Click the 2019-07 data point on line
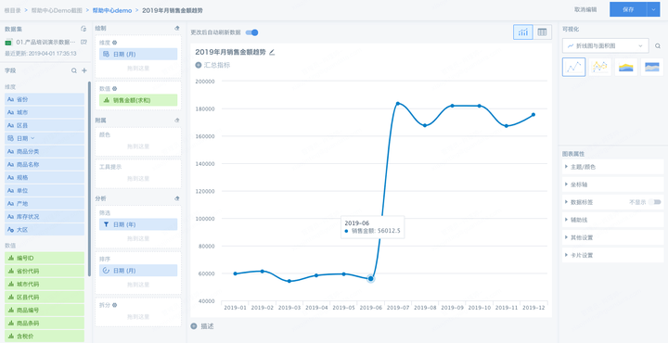This screenshot has width=668, height=343. click(x=397, y=104)
